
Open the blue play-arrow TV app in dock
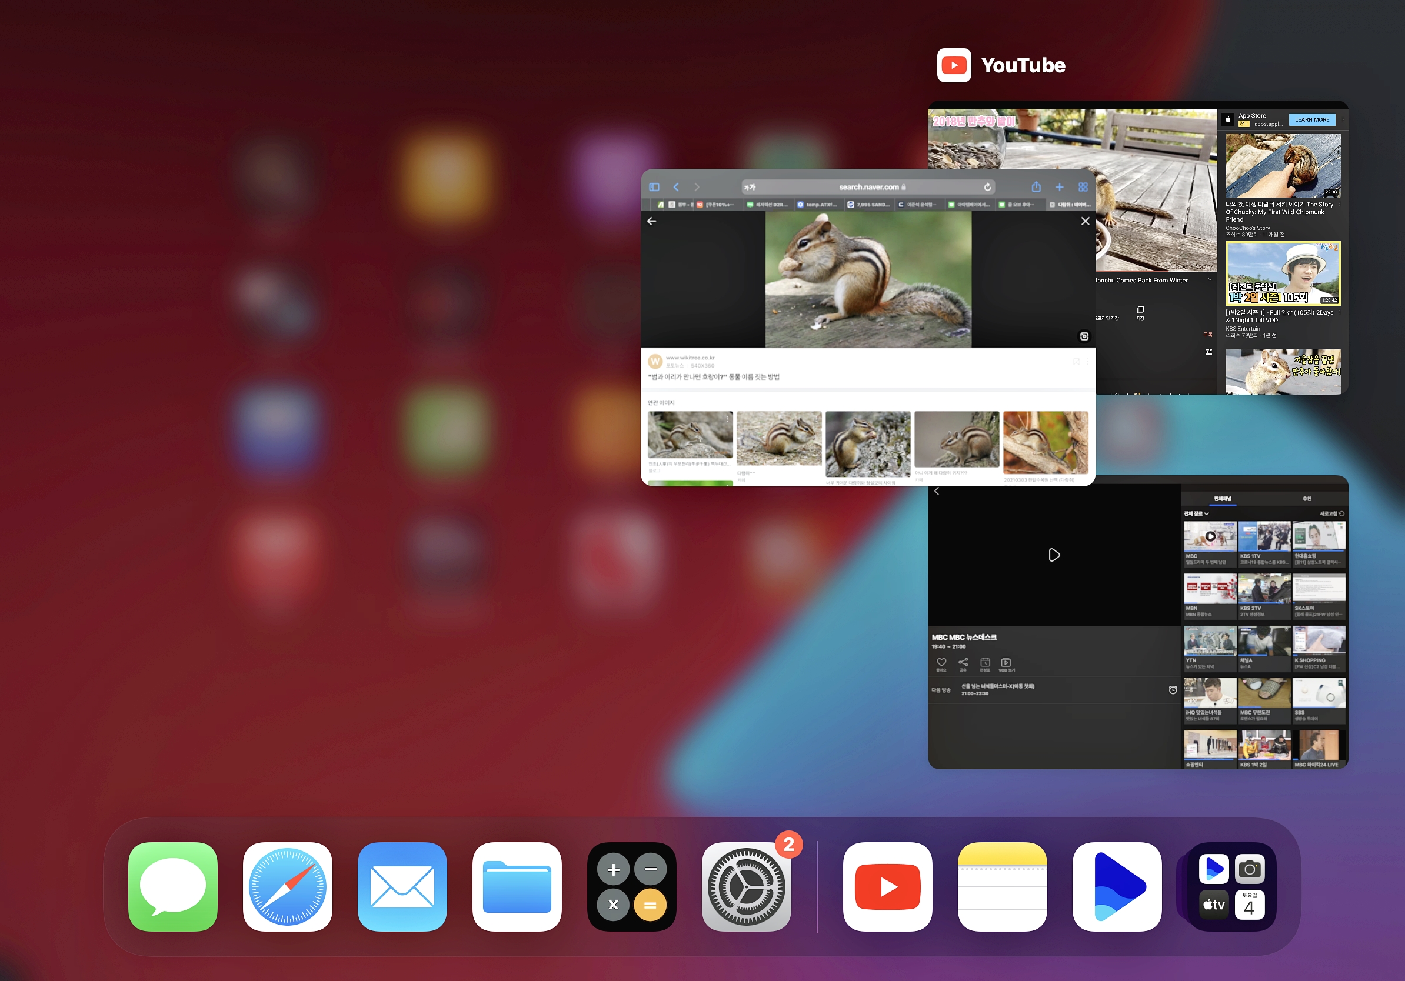point(1117,886)
